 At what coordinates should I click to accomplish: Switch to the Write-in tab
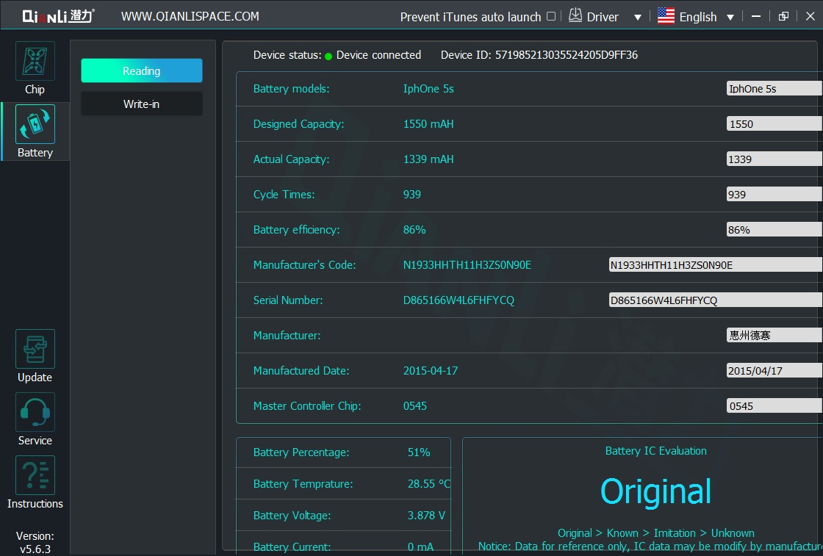pyautogui.click(x=142, y=104)
